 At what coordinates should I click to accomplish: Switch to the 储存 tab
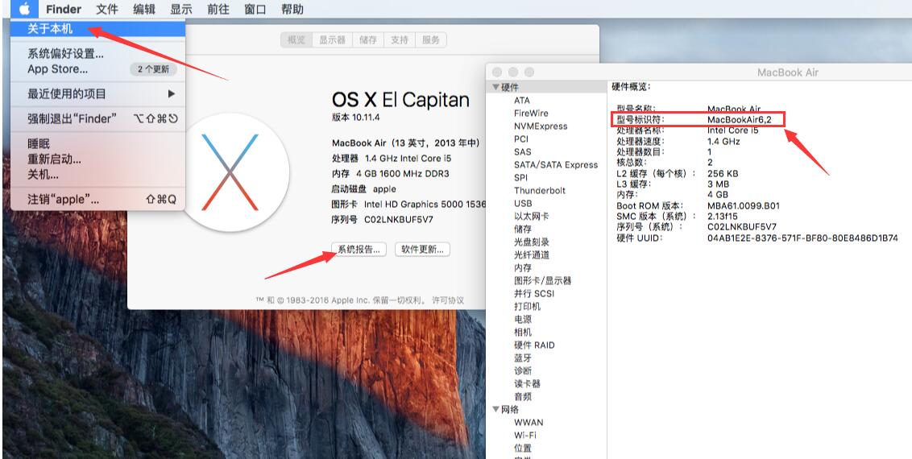click(368, 40)
